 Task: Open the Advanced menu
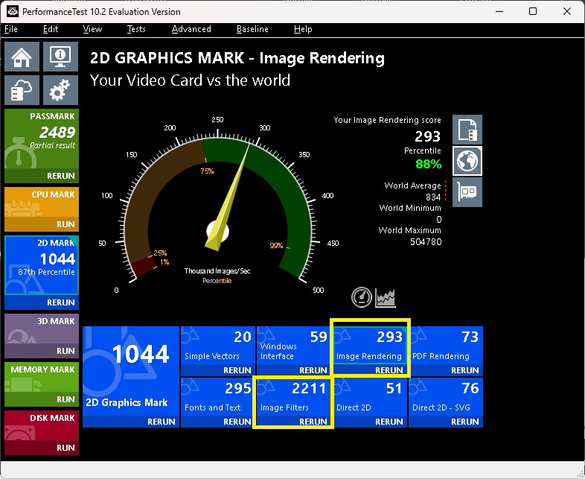tap(191, 29)
